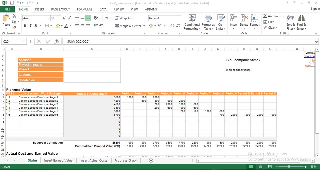The width and height of the screenshot is (320, 170).
Task: Click the www hyperlink near Template
Action: pos(309,56)
